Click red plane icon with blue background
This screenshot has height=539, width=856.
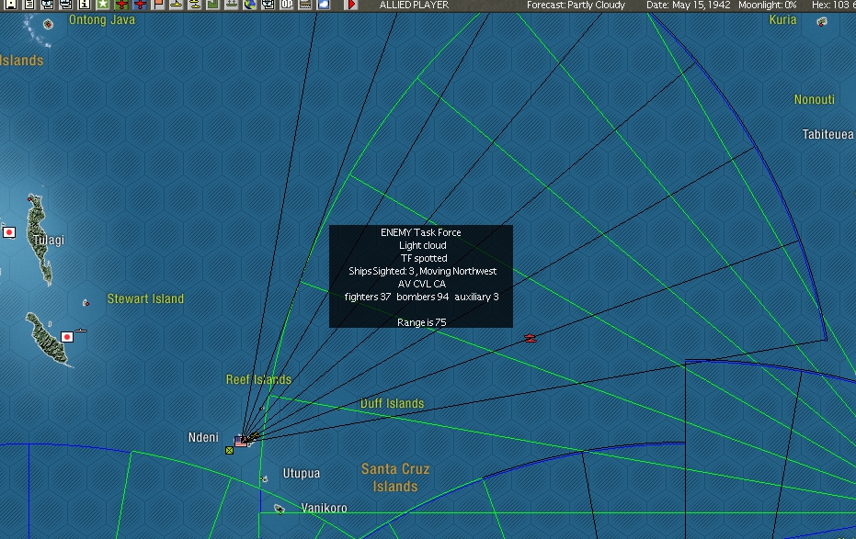pos(140,5)
